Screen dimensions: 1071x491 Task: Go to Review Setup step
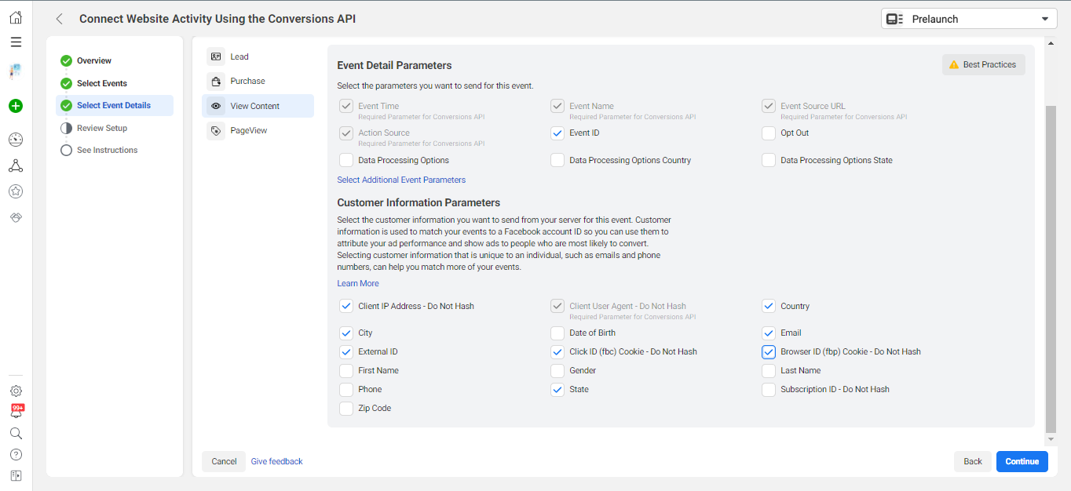(x=101, y=128)
